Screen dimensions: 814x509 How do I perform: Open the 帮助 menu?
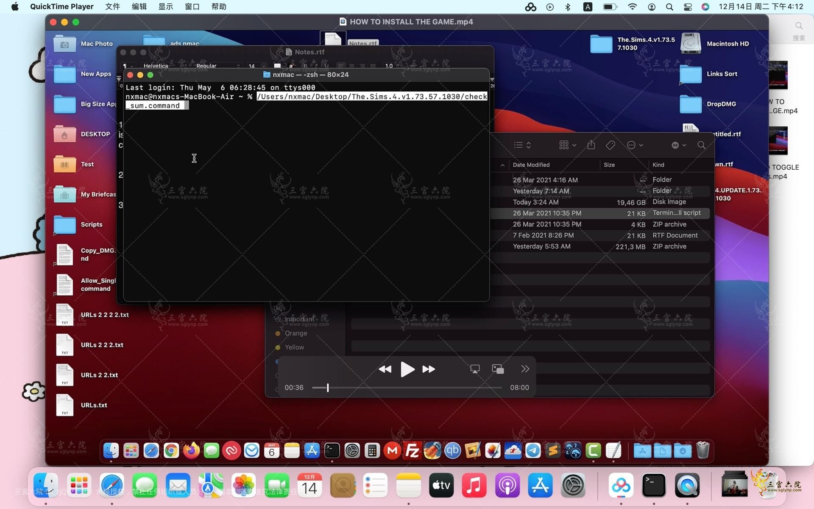pos(219,6)
